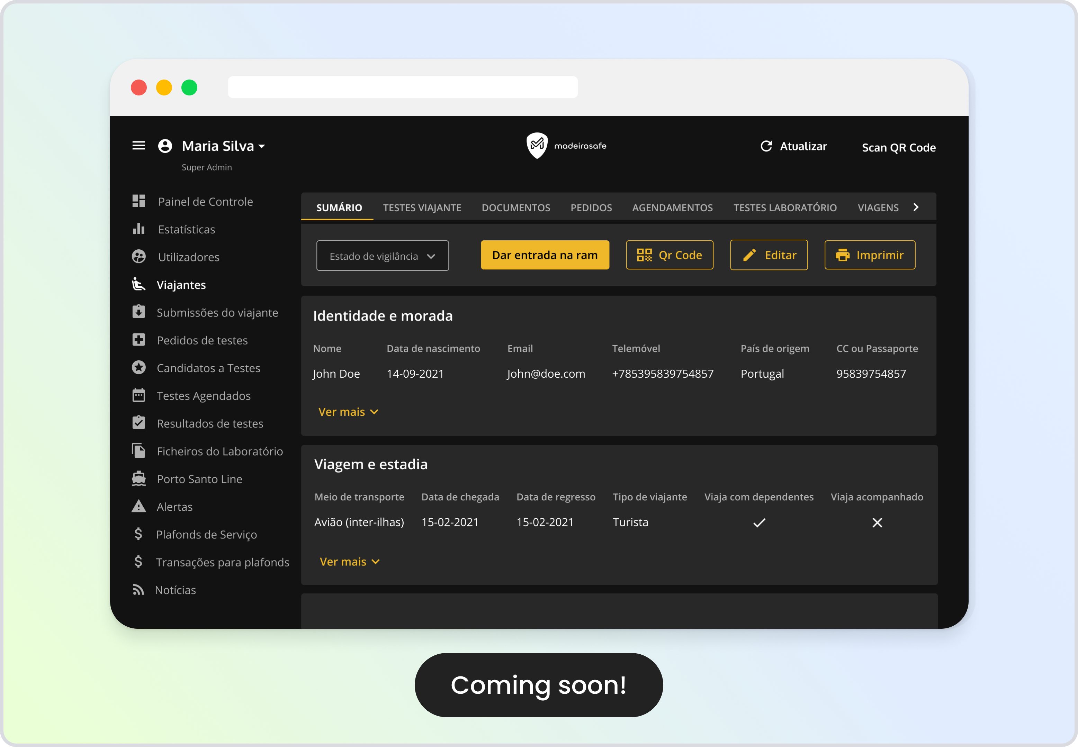The image size is (1078, 747).
Task: Switch to Documentos tab
Action: click(x=516, y=207)
